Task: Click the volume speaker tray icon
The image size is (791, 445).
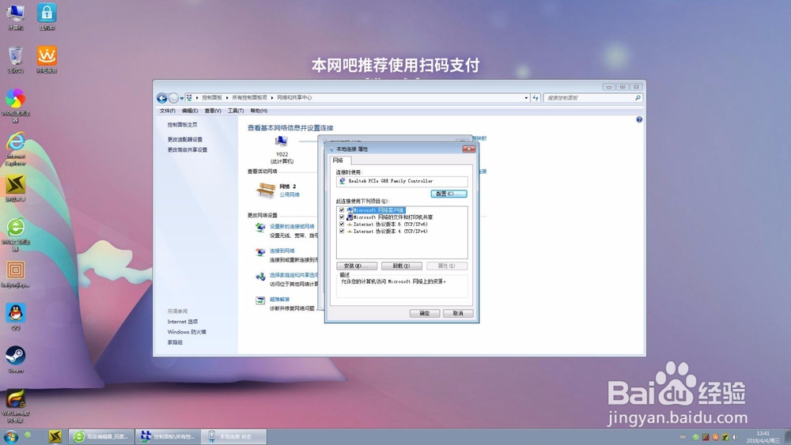Action: point(735,437)
